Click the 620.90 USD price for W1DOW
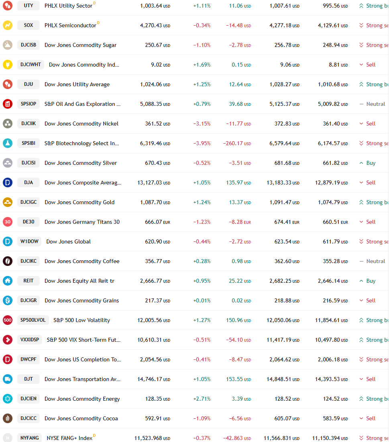The width and height of the screenshot is (389, 442). pos(158,242)
